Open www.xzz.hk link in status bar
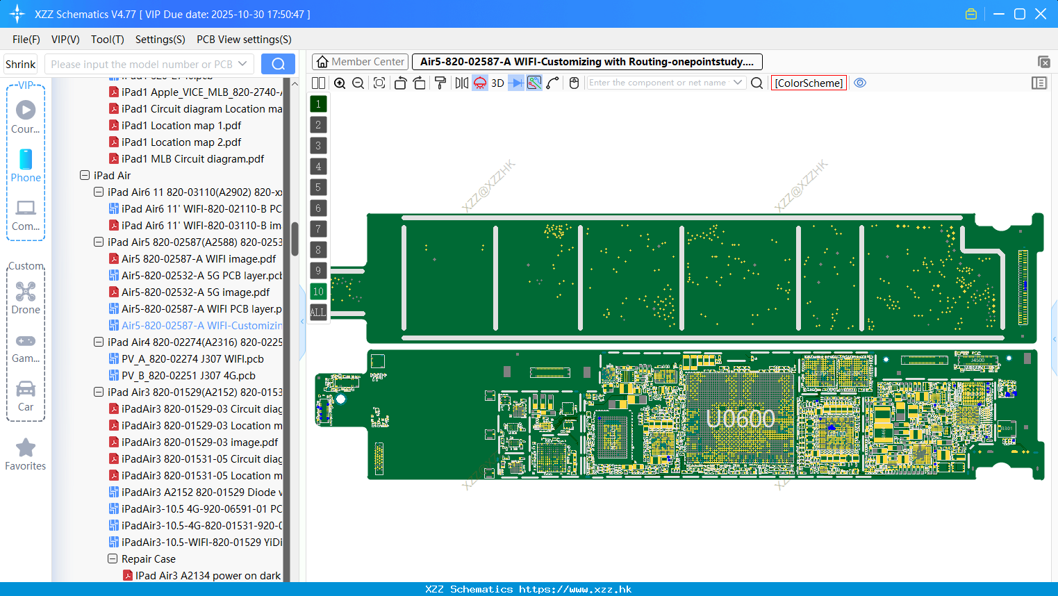The height and width of the screenshot is (596, 1058). (575, 589)
